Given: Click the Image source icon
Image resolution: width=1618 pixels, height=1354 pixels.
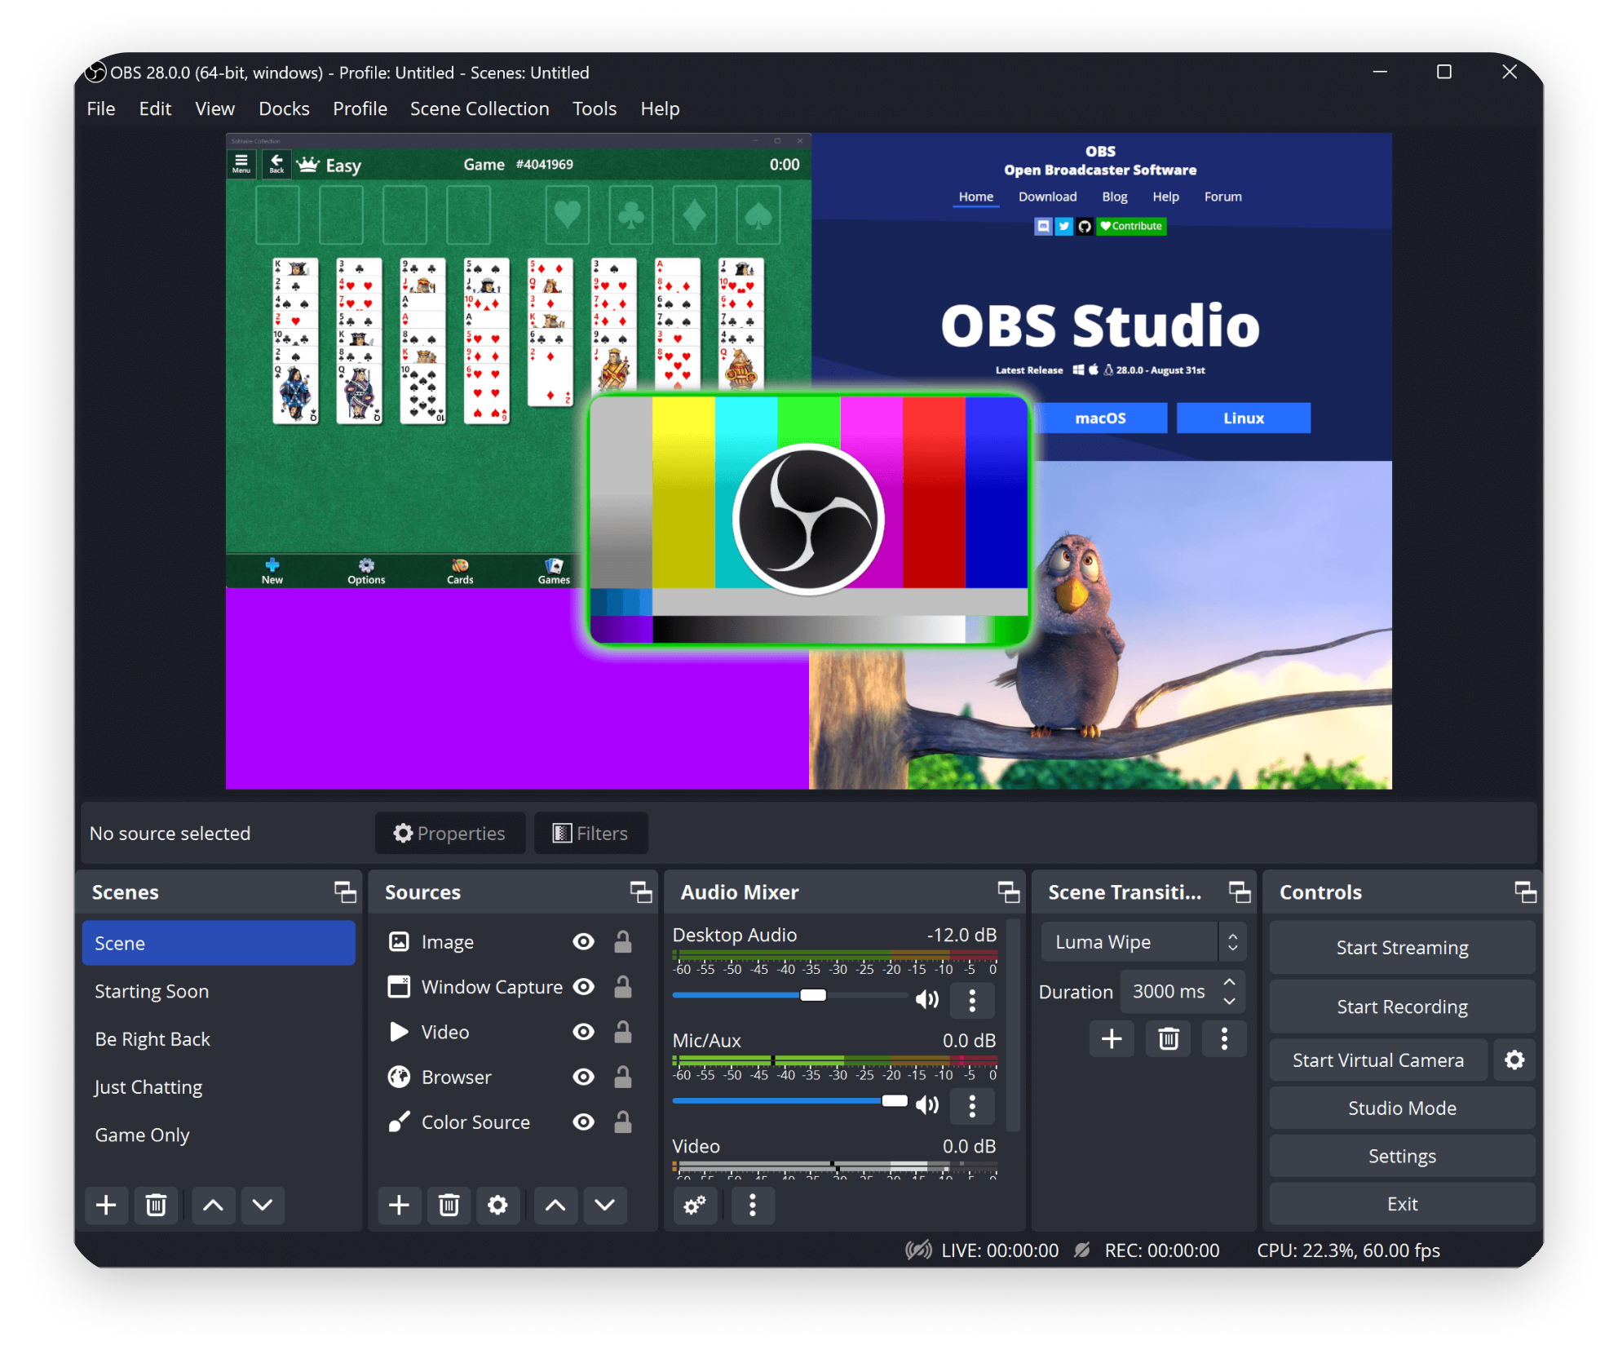Looking at the screenshot, I should coord(399,941).
